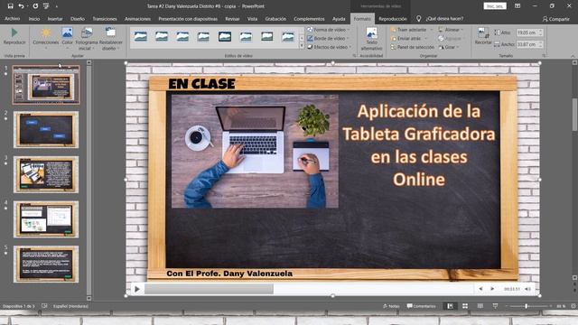Expand Enviar atrás dropdown arrow
The image size is (578, 325).
[x=426, y=38]
